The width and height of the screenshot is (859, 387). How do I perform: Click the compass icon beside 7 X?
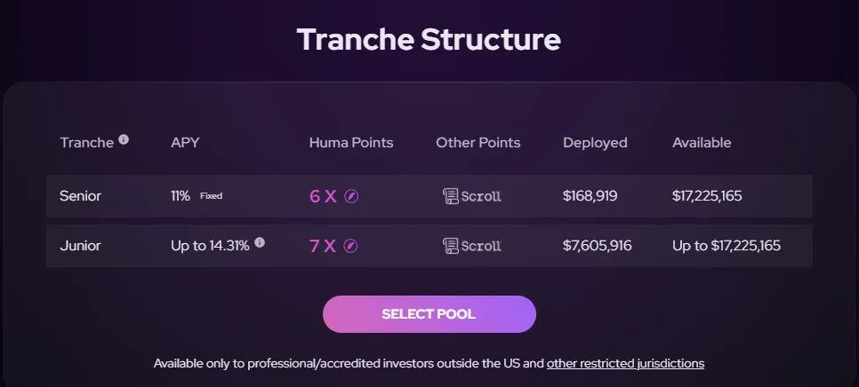(351, 246)
